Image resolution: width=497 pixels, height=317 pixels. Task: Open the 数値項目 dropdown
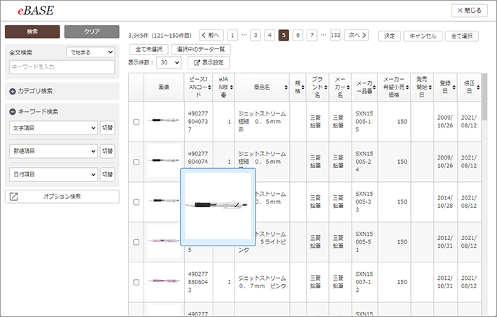53,151
